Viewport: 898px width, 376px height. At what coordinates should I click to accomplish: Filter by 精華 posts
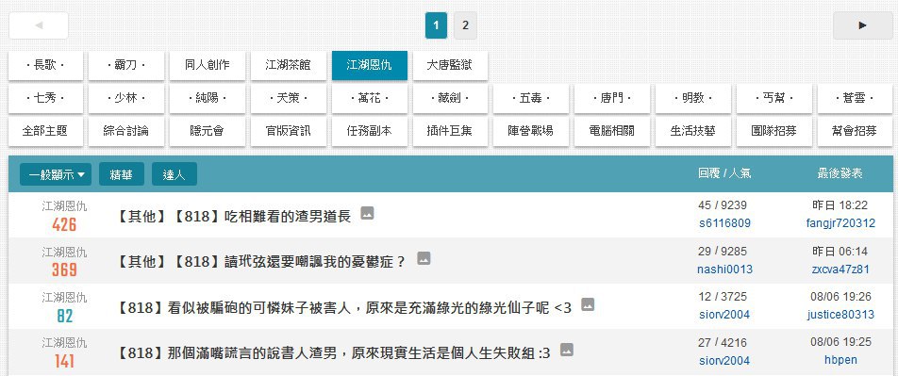click(122, 174)
